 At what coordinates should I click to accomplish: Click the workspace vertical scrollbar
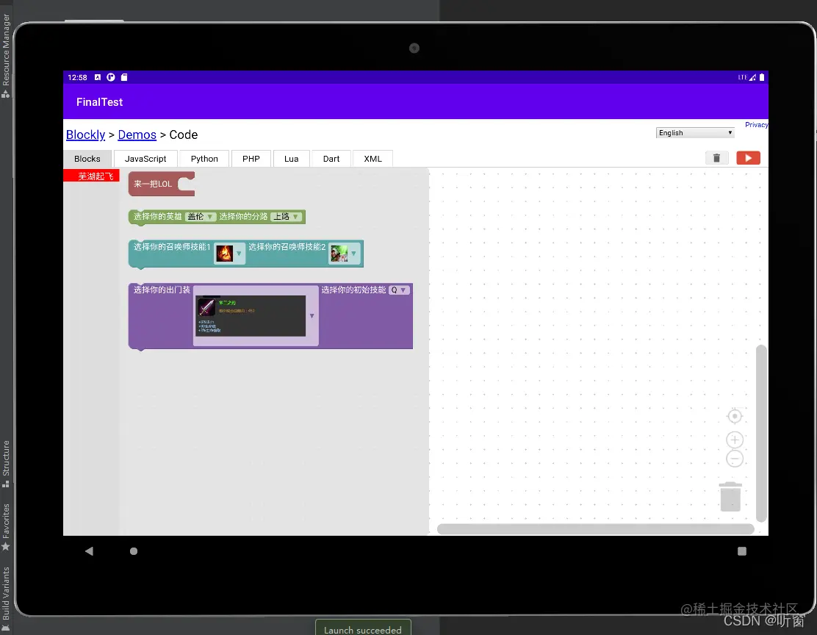760,433
